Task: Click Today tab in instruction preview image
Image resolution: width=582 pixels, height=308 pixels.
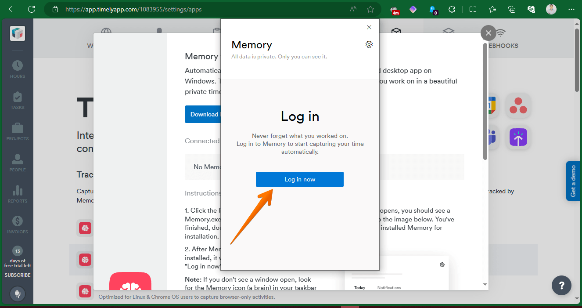Action: coord(359,288)
